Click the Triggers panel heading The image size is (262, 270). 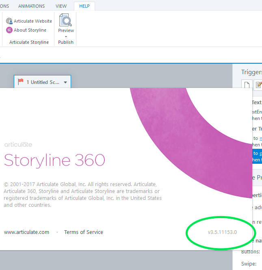coord(251,72)
